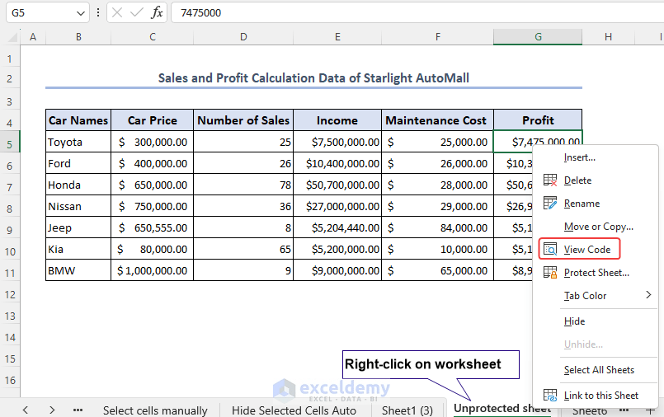Click the select-all corner triangle

[x=12, y=37]
